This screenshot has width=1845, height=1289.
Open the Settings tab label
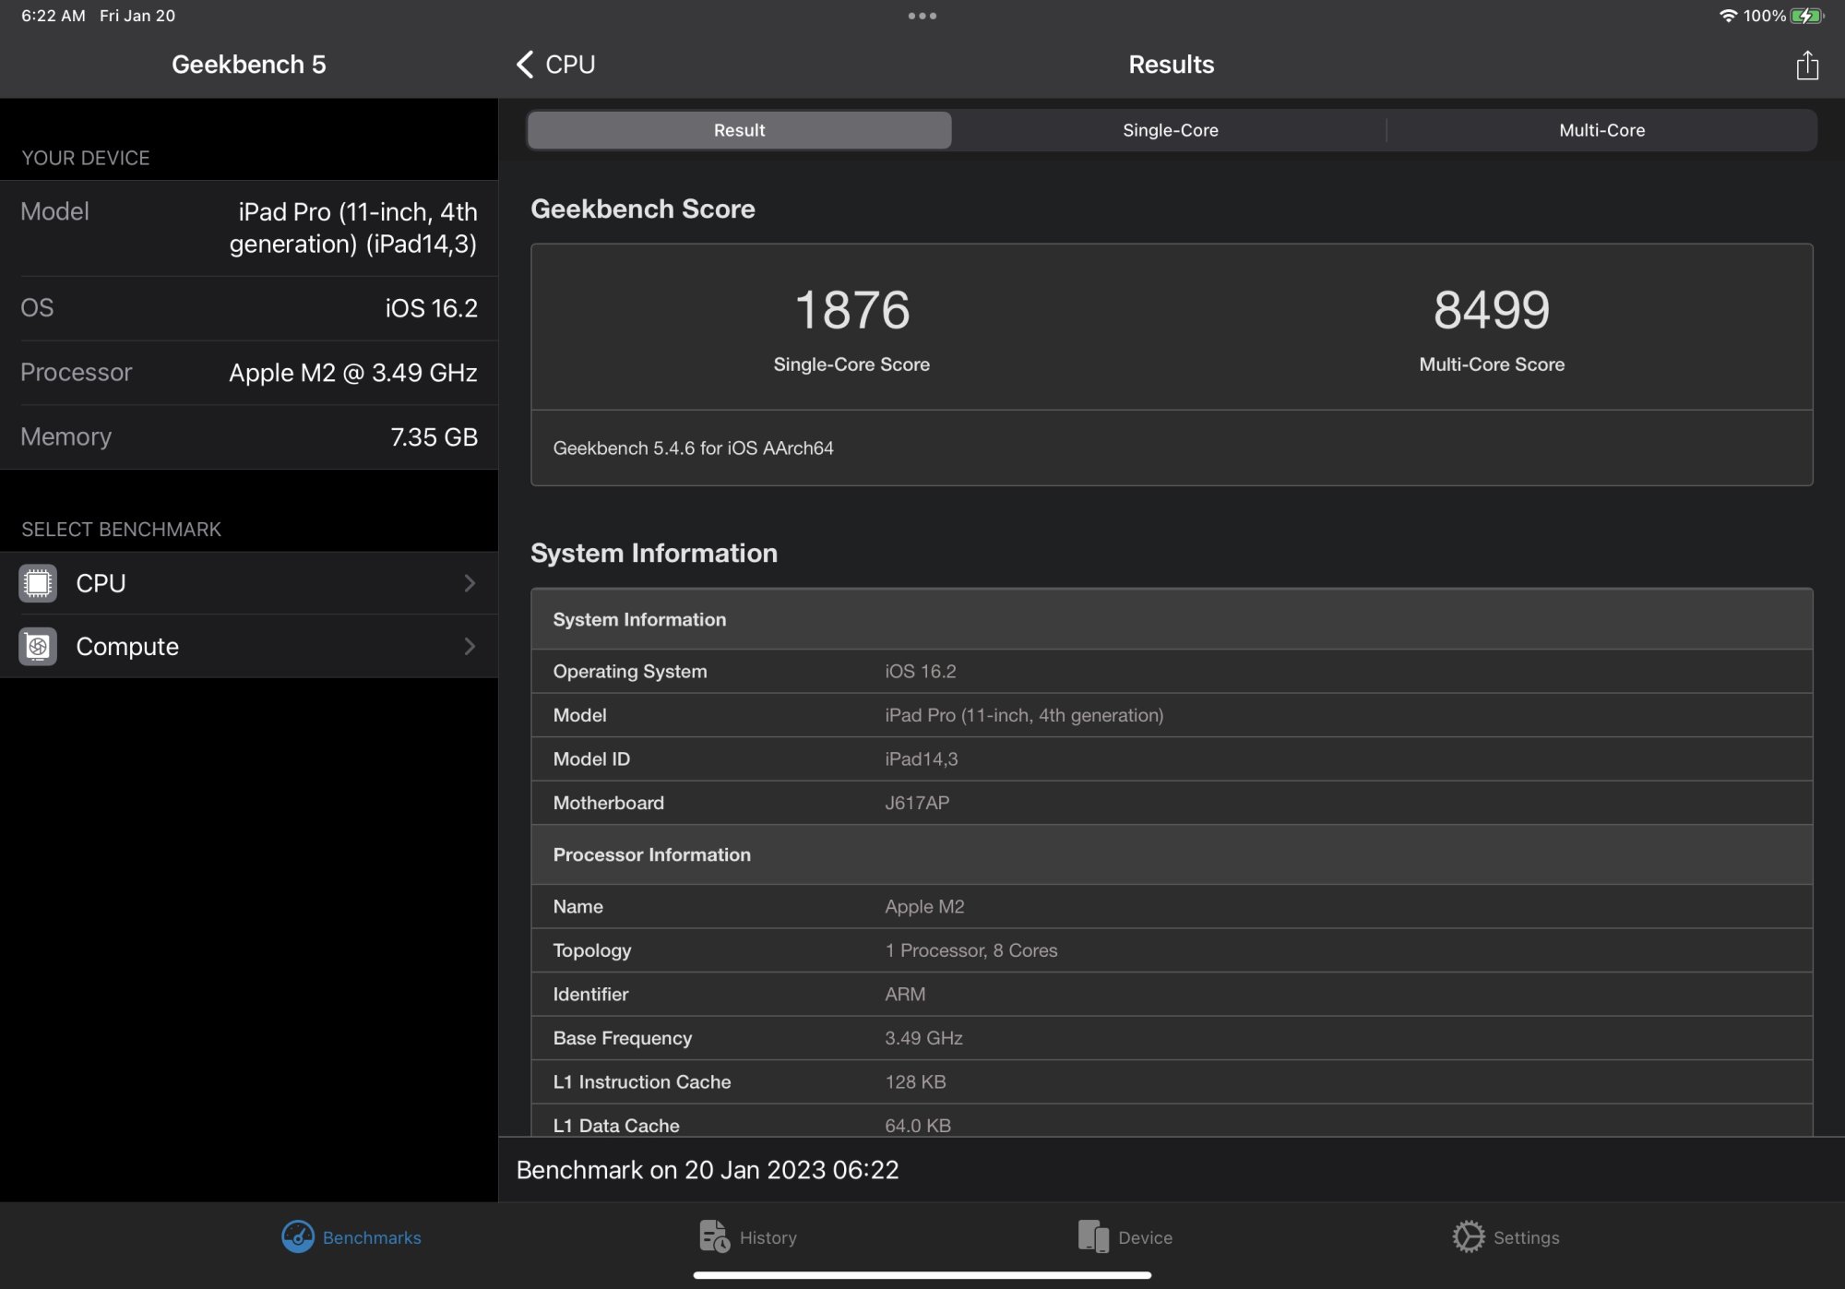[x=1526, y=1237]
